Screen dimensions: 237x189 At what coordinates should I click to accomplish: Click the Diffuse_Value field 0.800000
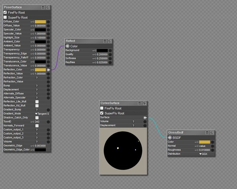pos(40,26)
